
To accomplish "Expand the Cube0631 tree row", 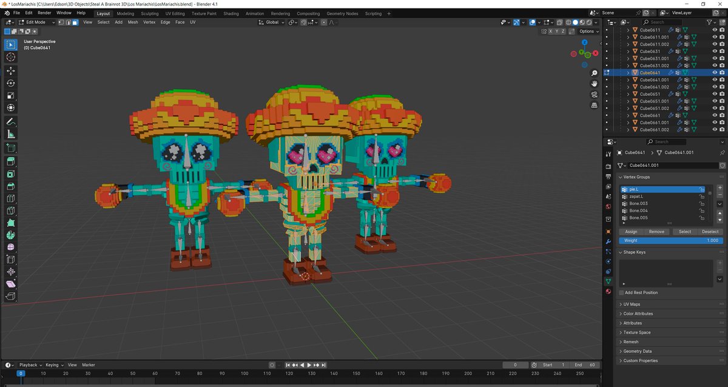I will (628, 52).
